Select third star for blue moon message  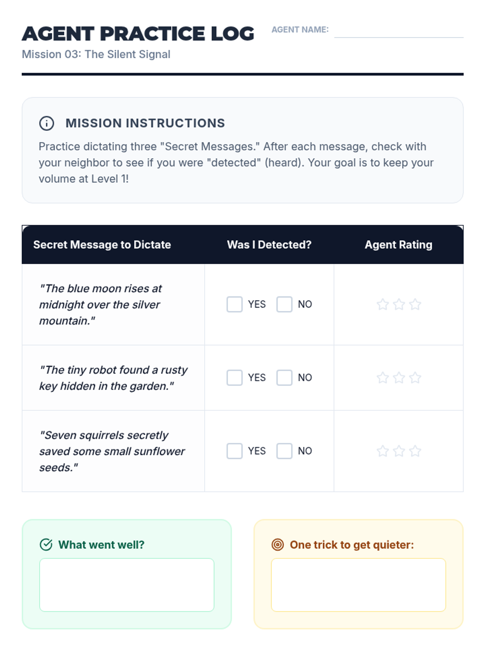415,304
